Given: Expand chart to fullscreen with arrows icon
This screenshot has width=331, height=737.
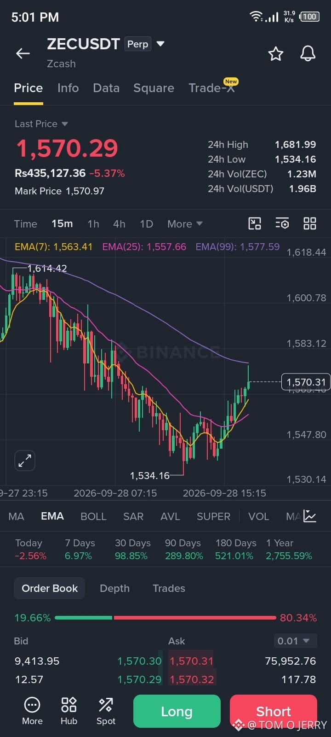Looking at the screenshot, I should [25, 460].
